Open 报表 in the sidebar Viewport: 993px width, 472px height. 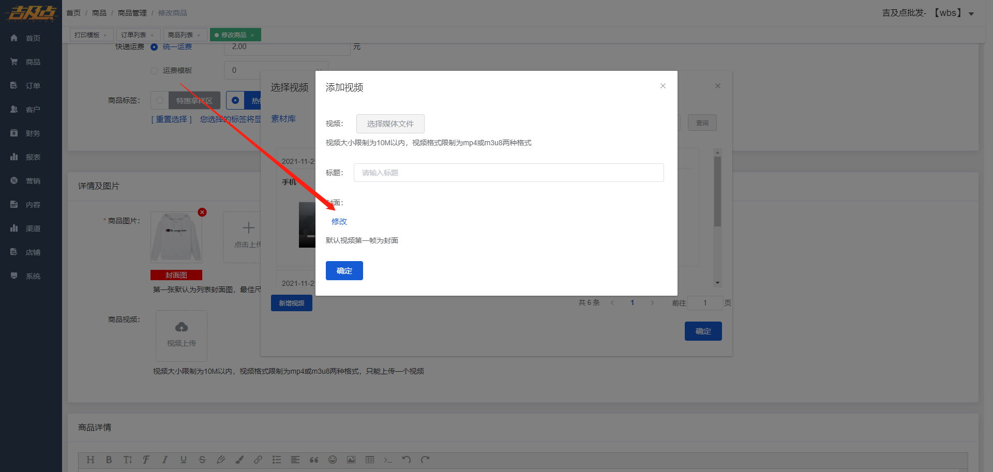tap(31, 157)
